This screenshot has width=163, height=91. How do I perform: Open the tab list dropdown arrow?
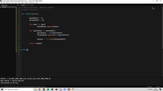pyautogui.click(x=161, y=5)
